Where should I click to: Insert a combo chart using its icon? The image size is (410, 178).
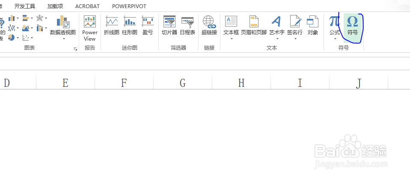tap(40, 28)
